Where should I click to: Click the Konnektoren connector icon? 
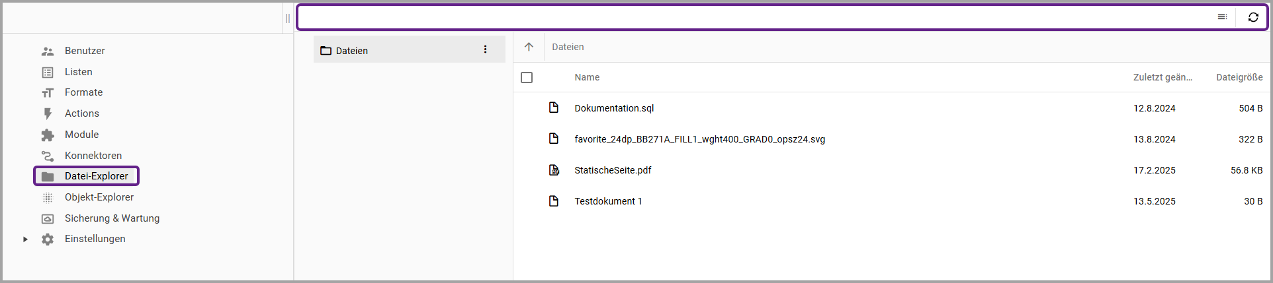48,156
